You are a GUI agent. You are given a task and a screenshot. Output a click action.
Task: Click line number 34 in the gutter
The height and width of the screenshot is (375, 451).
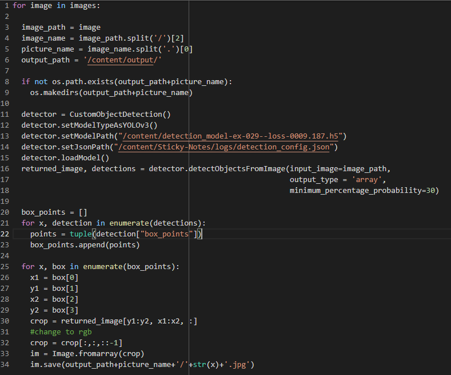tap(5, 365)
